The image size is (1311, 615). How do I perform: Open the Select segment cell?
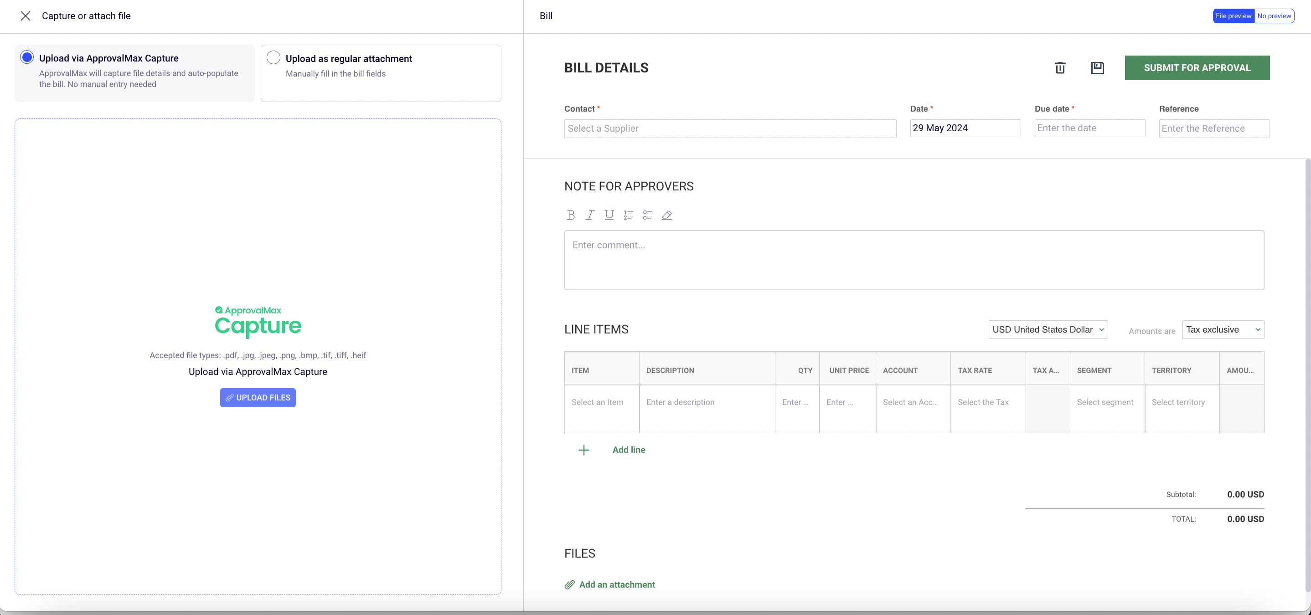(1107, 409)
